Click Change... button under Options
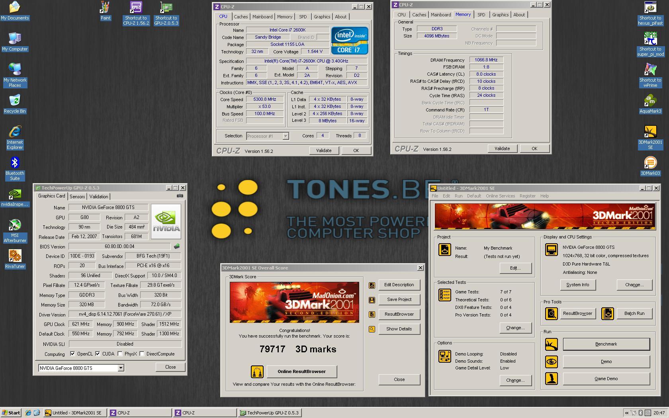This screenshot has width=669, height=418. (x=515, y=381)
